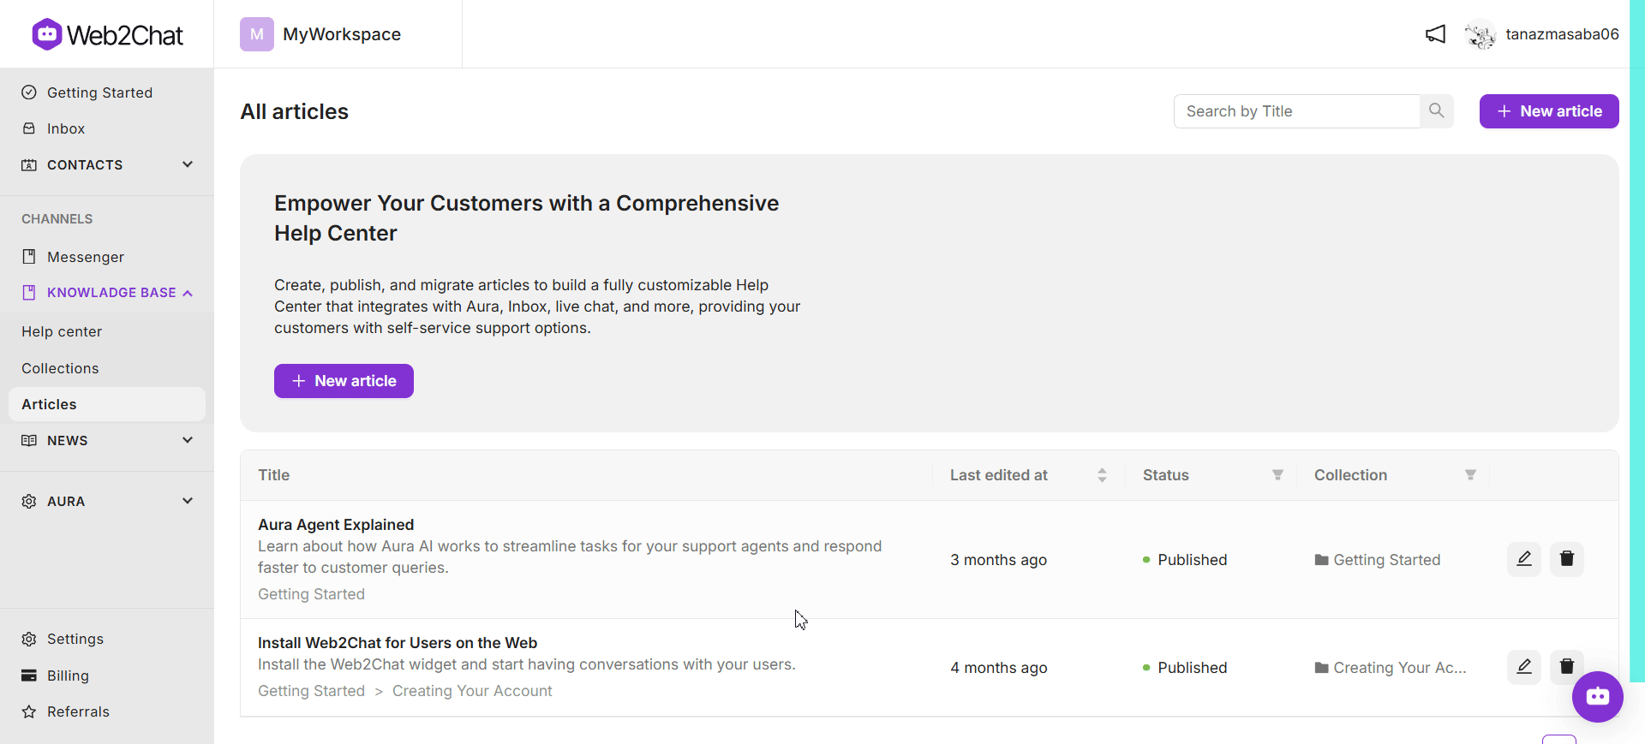Edit the Aura Agent Explained article
Screen dimensions: 1645x744
1524,559
